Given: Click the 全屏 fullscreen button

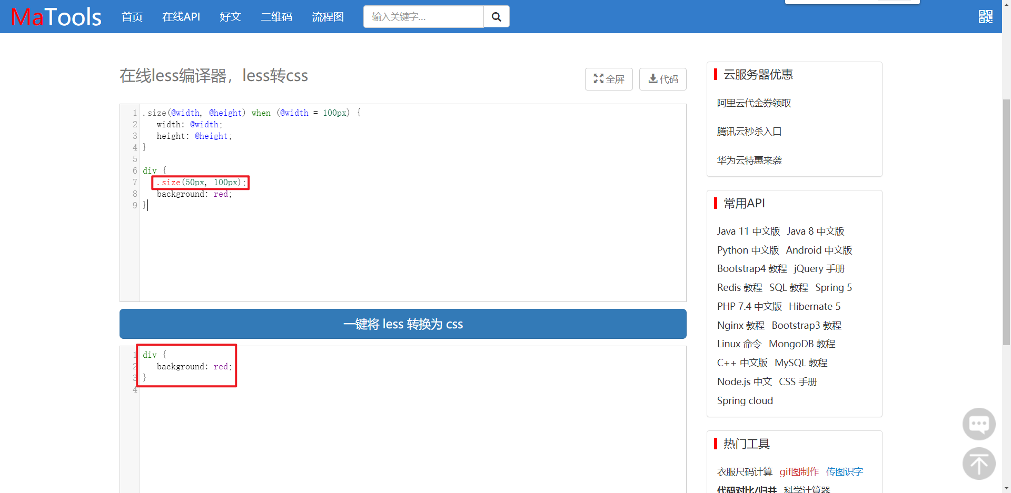Looking at the screenshot, I should coord(609,79).
